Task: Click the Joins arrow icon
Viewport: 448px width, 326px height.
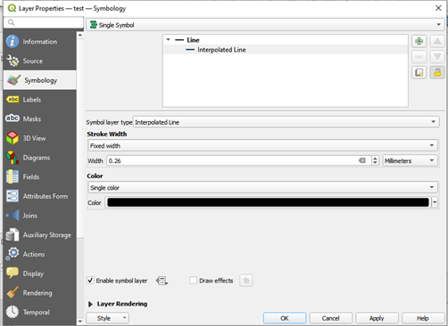Action: pyautogui.click(x=12, y=216)
